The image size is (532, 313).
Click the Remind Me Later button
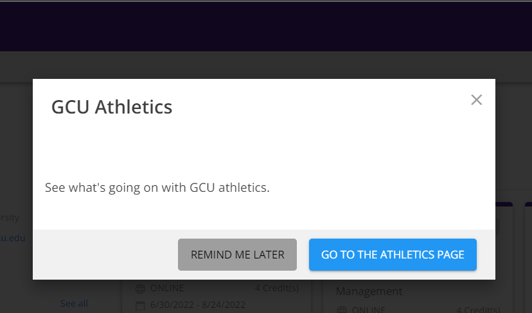point(237,255)
